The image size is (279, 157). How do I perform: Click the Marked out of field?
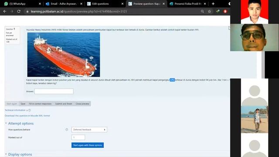point(78,137)
